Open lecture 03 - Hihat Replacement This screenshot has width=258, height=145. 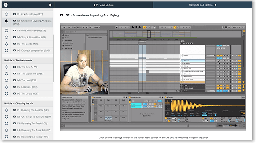(31, 31)
